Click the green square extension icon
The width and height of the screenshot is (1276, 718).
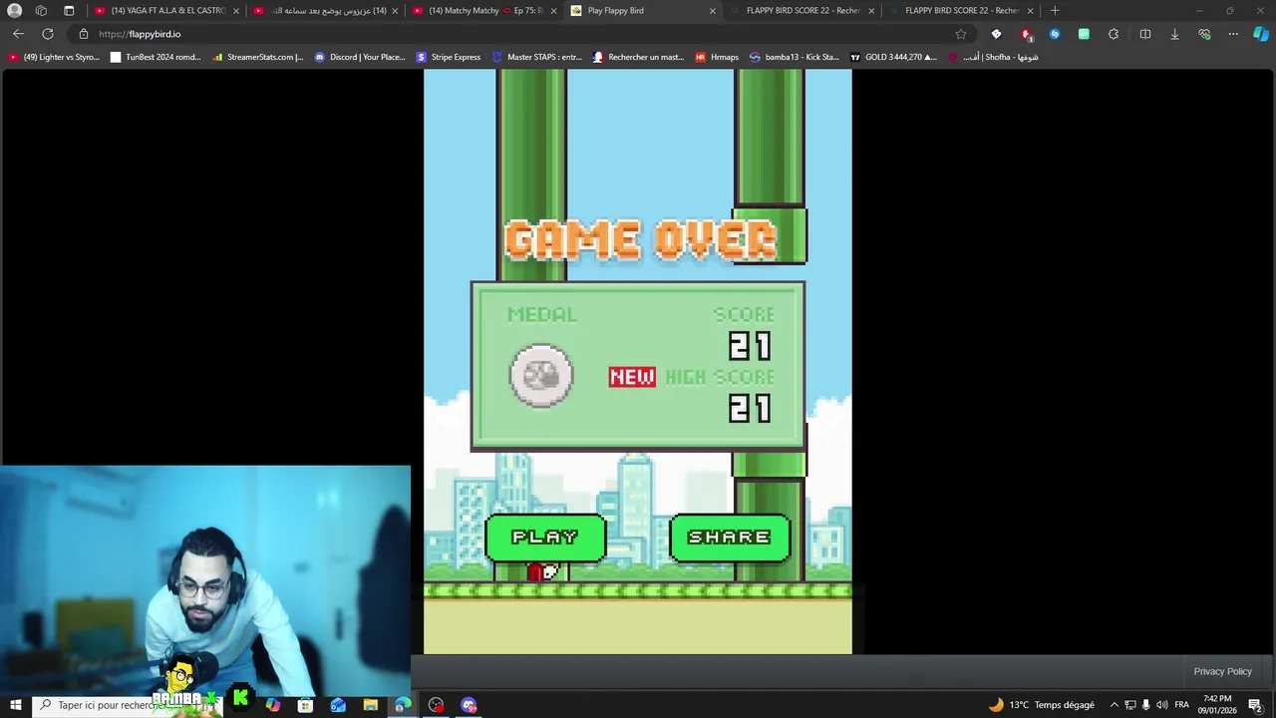point(1084,34)
